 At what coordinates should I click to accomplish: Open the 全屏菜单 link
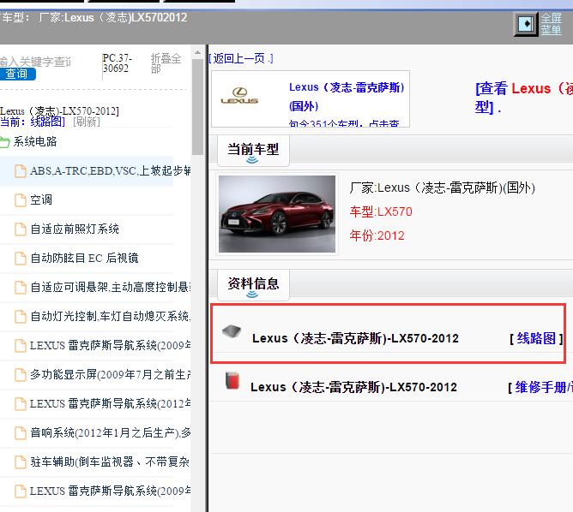coord(551,24)
